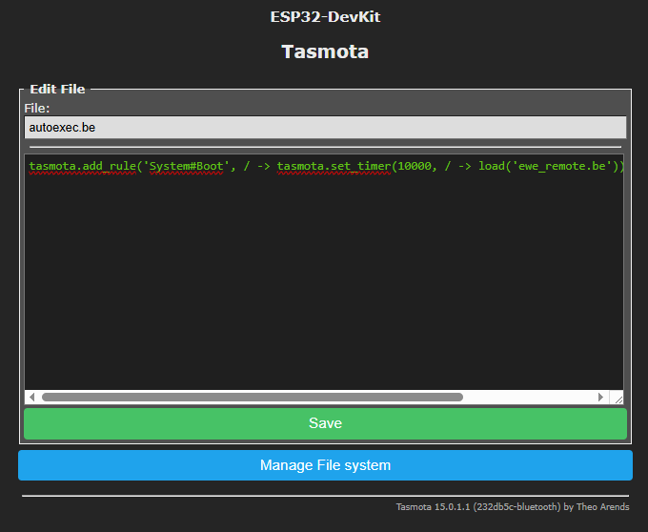Click the left arrow of the horizontal scrollbar
The height and width of the screenshot is (532, 648).
coord(31,398)
